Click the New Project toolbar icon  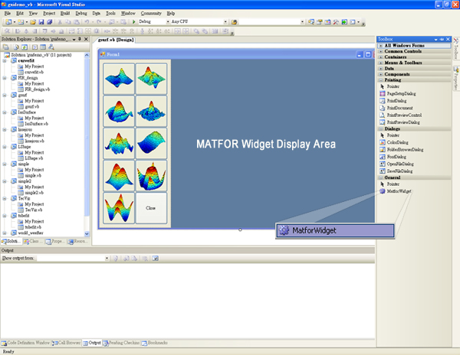tap(8, 22)
